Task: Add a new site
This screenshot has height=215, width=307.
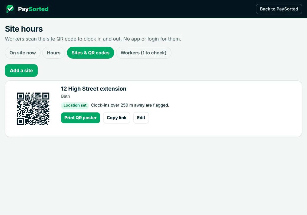Action: [21, 71]
